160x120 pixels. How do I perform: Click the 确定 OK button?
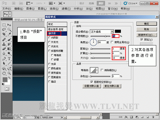click(x=146, y=24)
